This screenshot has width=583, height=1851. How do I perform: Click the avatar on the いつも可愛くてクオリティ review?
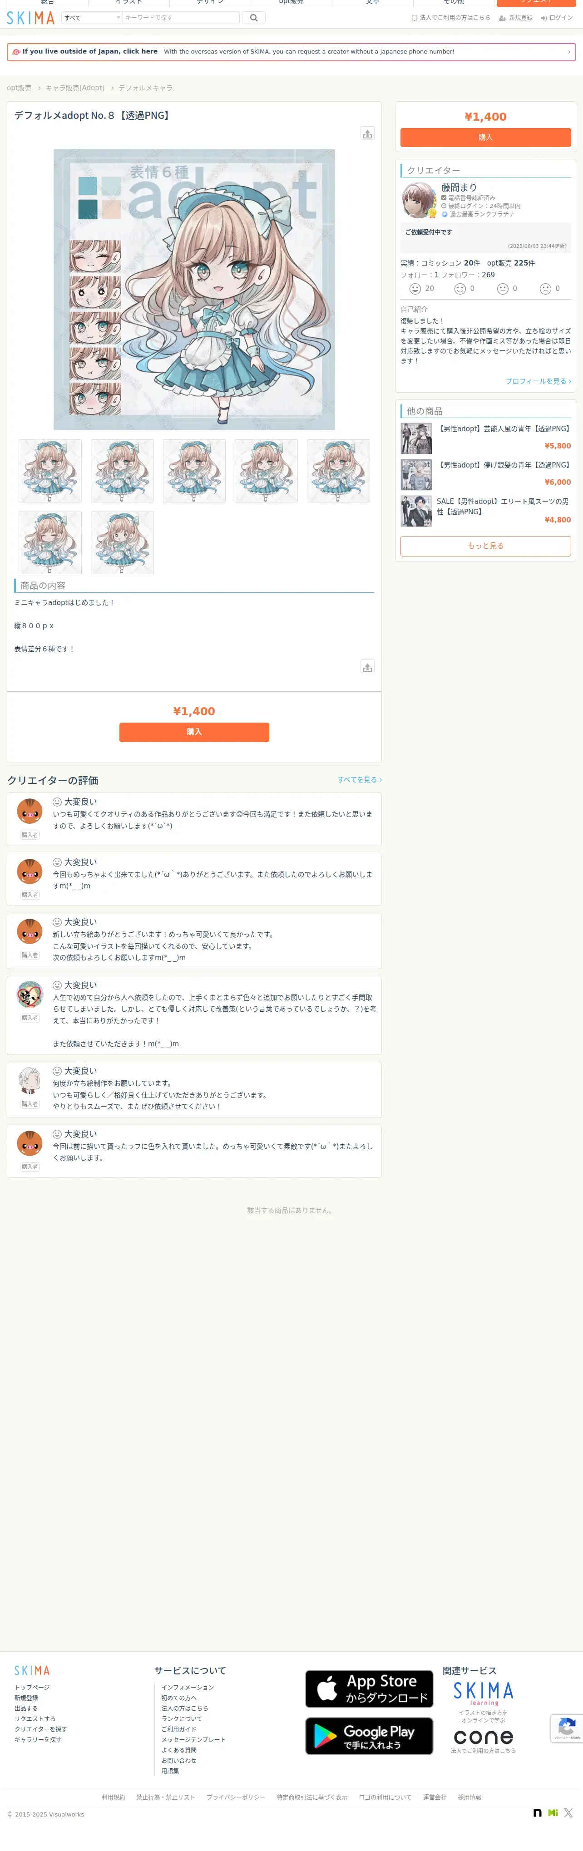(x=30, y=811)
